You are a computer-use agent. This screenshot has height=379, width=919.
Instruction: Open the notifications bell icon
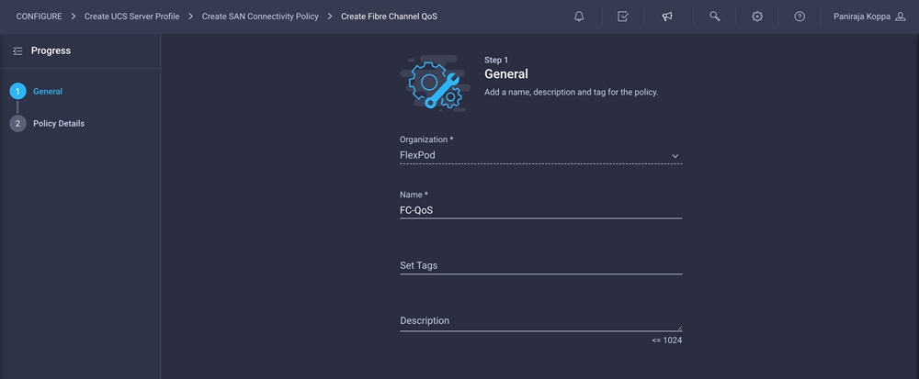coord(578,17)
